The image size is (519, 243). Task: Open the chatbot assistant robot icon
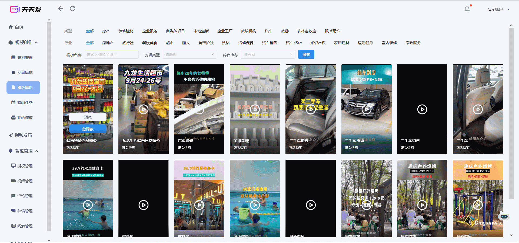click(x=504, y=216)
